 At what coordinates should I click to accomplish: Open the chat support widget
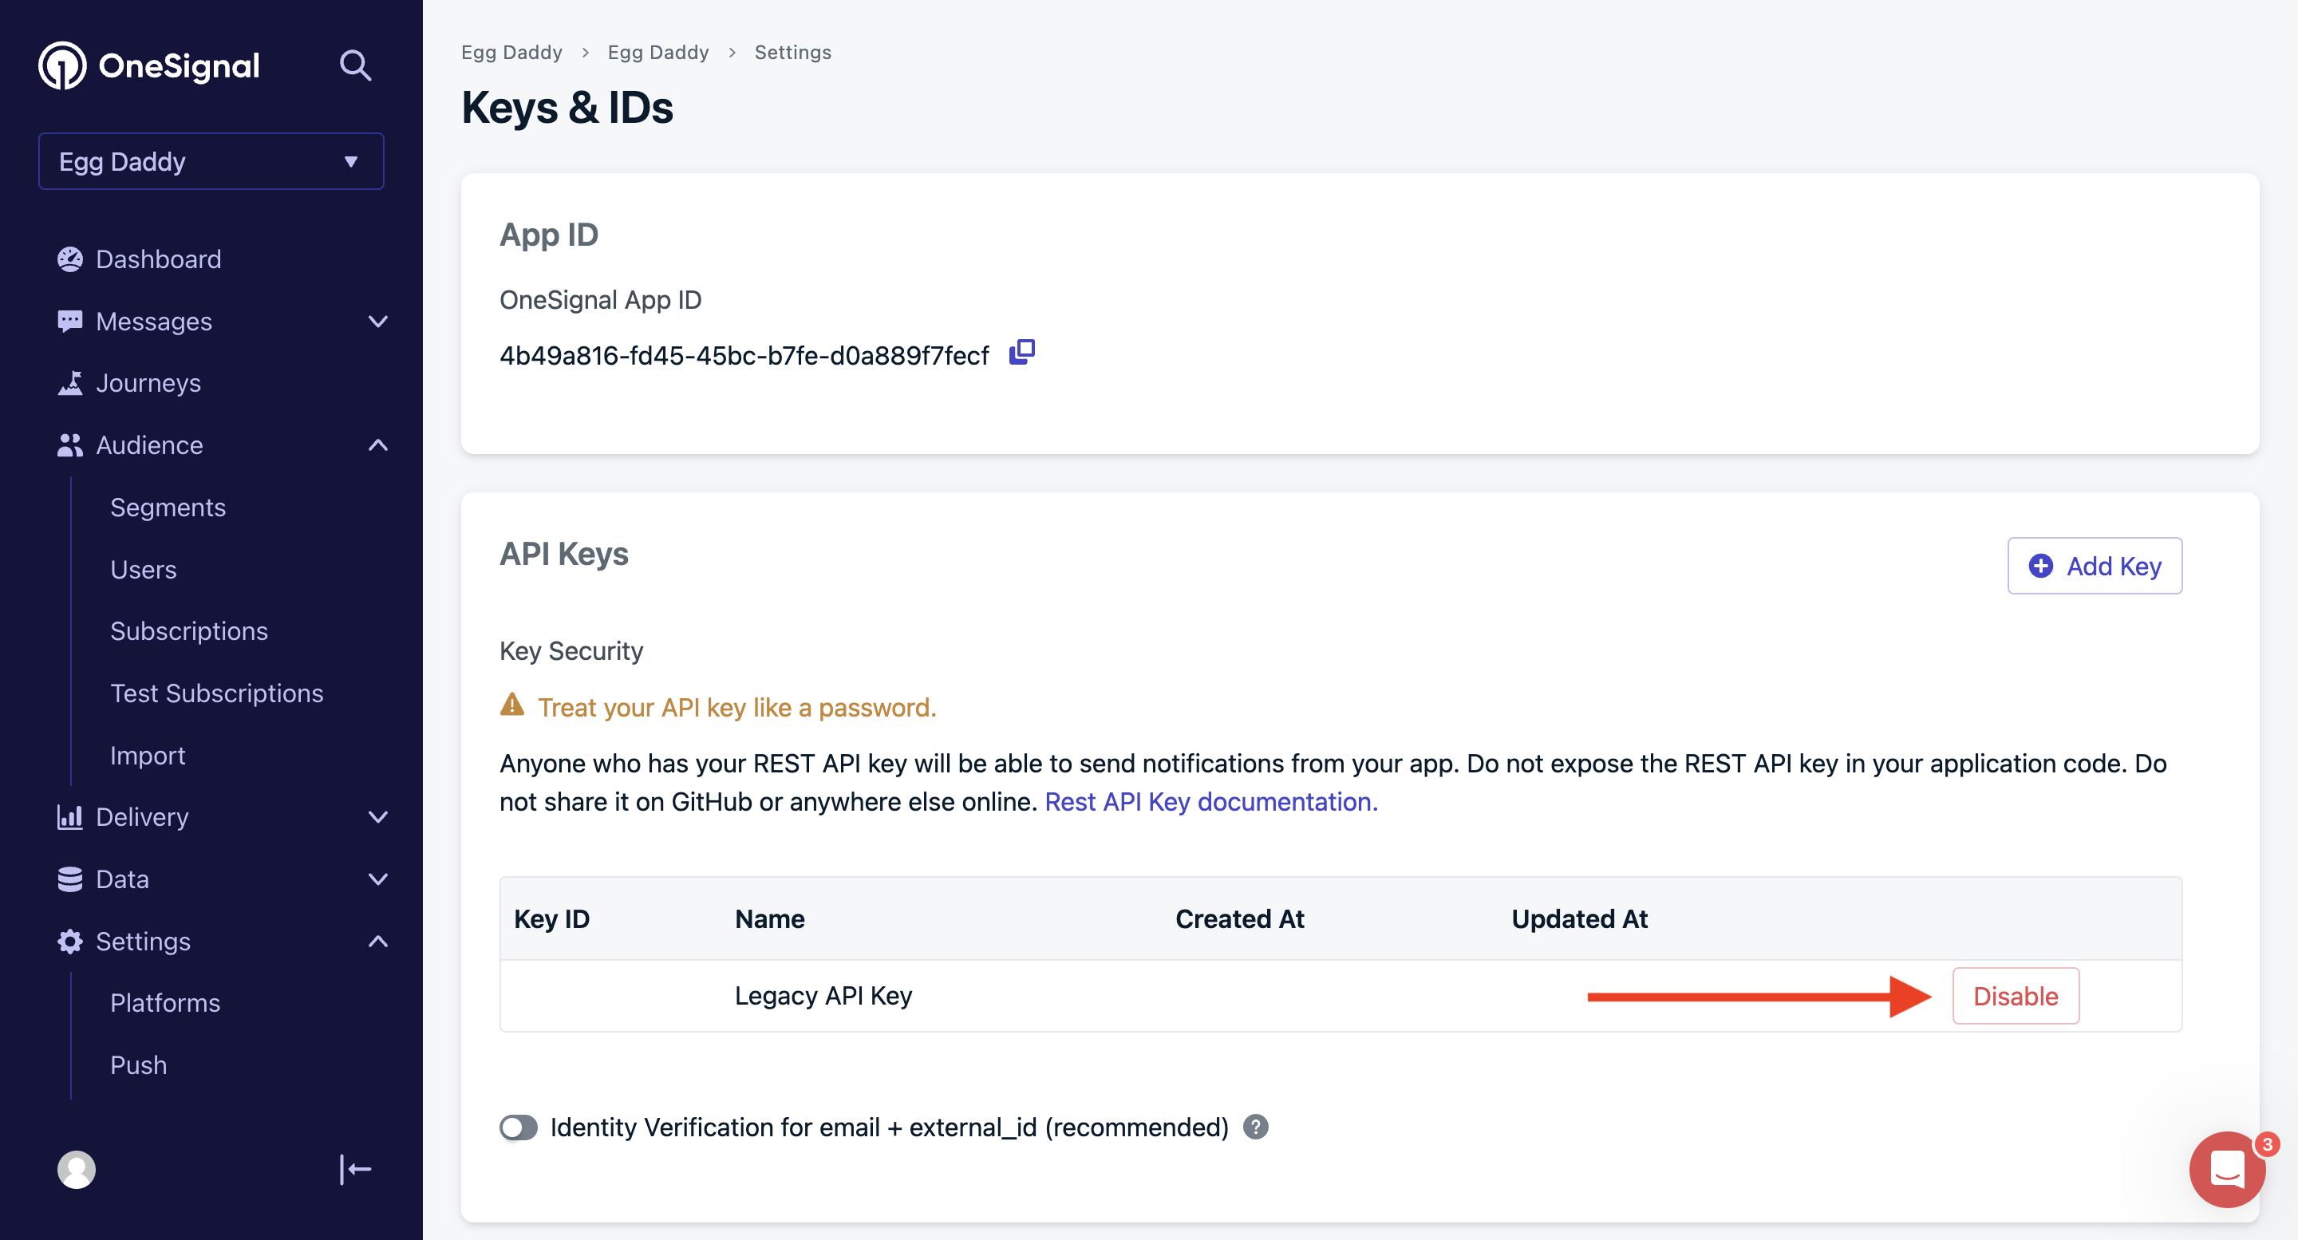pos(2228,1170)
